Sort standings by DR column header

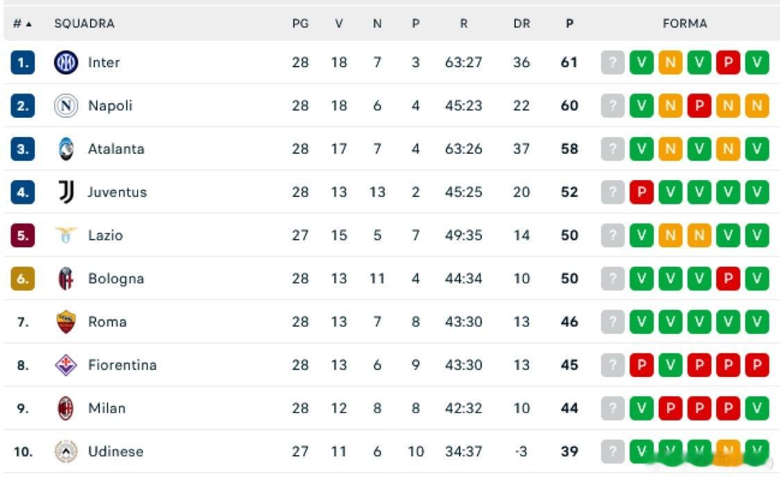[521, 24]
